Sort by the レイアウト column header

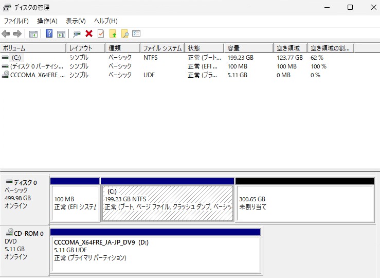click(x=86, y=48)
